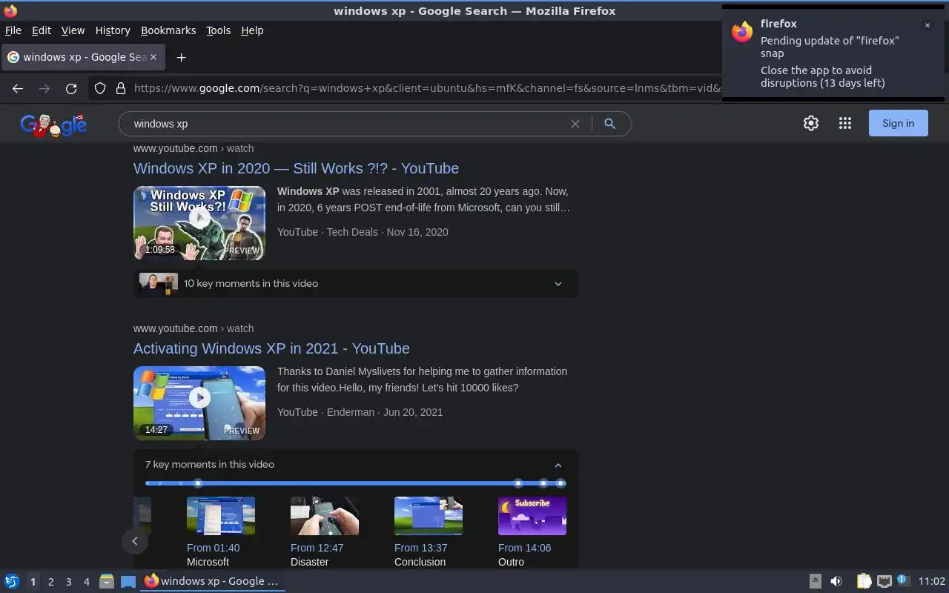Viewport: 949px width, 593px height.
Task: Click the 'windows xp - Google' taskbar window button
Action: click(213, 581)
